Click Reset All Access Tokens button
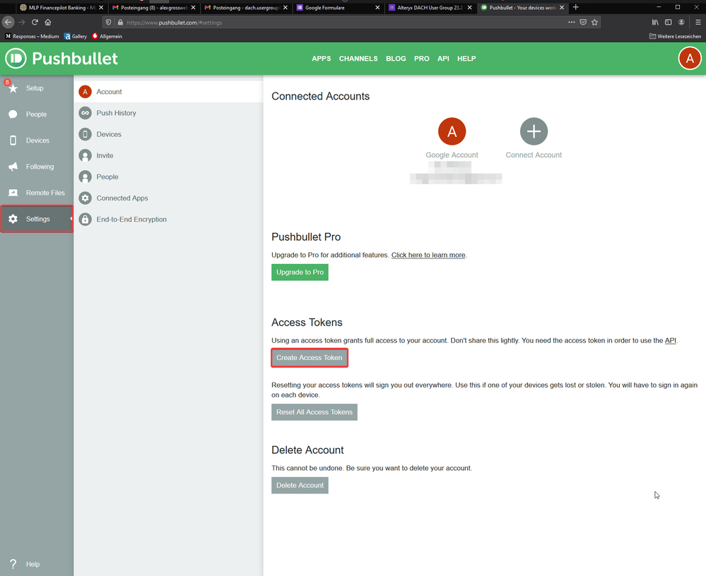Viewport: 706px width, 576px height. 314,412
